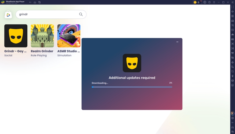This screenshot has height=134, width=235.
Task: Click the Grindr icon in the update dialog
Action: [x=132, y=63]
